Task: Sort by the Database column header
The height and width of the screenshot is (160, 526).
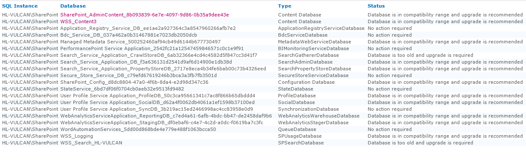Action: 73,6
